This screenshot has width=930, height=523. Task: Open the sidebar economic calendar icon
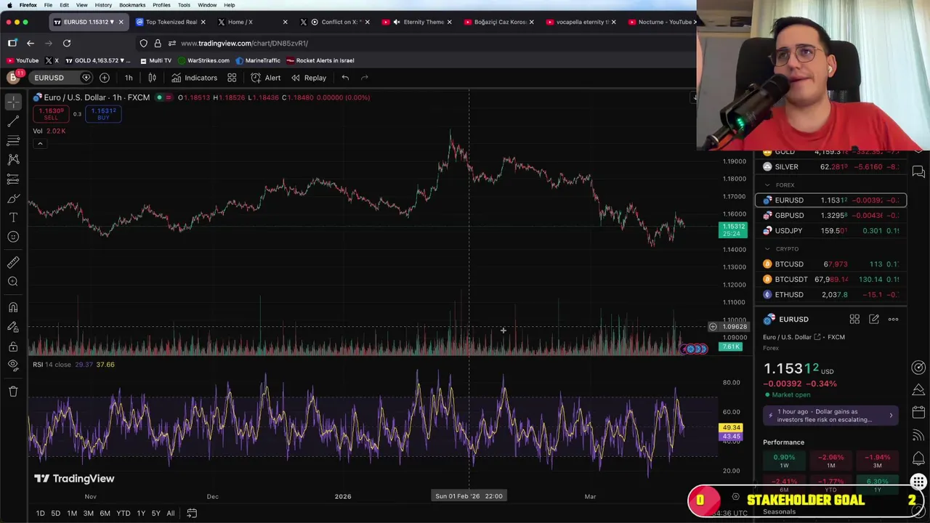click(x=918, y=412)
